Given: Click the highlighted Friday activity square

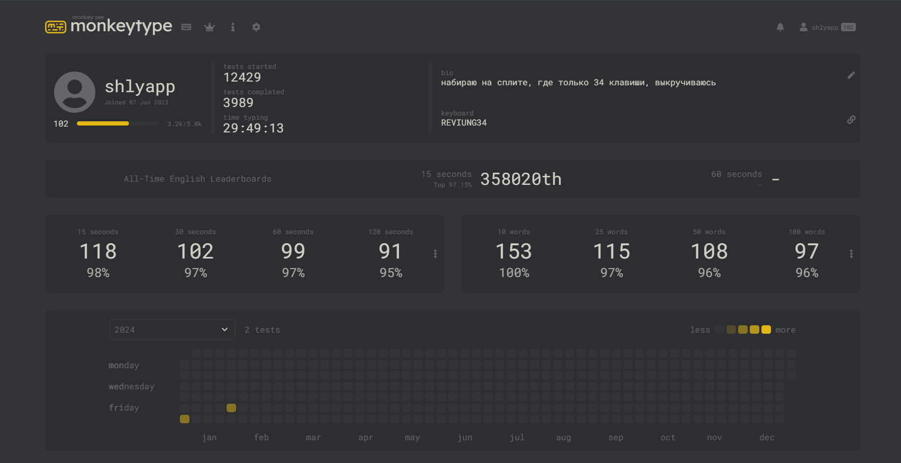Looking at the screenshot, I should pos(231,407).
